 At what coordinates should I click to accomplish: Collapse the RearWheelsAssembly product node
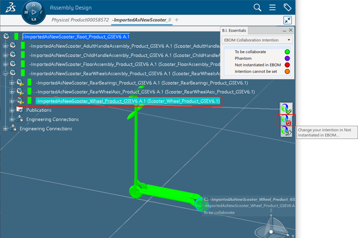tap(6, 73)
